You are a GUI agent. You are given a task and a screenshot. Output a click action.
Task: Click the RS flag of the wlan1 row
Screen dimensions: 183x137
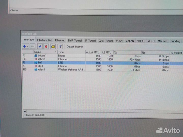point(25,70)
